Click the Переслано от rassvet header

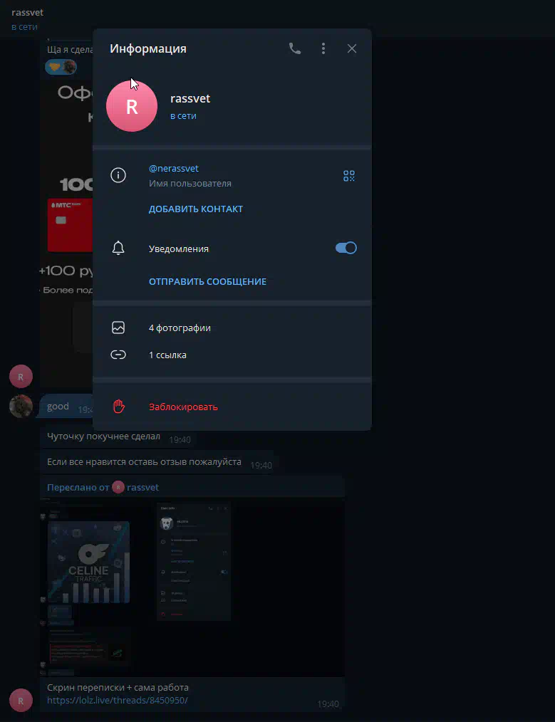(103, 487)
